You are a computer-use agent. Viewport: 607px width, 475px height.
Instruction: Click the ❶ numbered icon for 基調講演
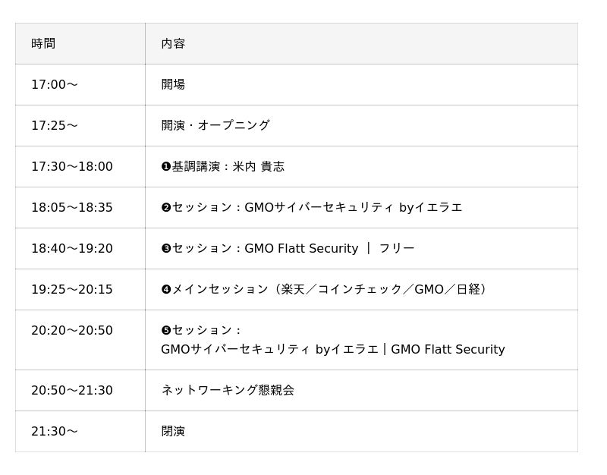click(166, 166)
